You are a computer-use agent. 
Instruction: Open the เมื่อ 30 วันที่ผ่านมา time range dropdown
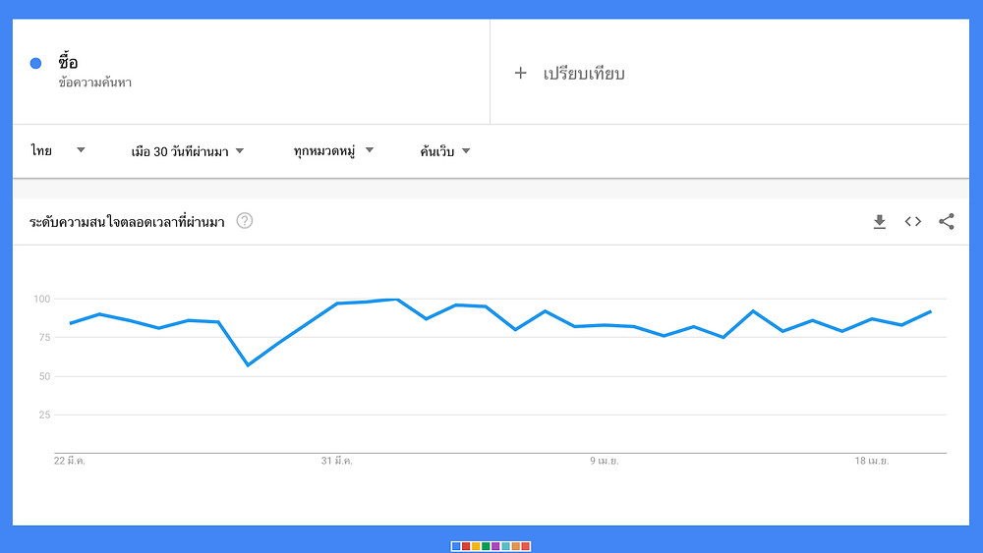coord(188,151)
